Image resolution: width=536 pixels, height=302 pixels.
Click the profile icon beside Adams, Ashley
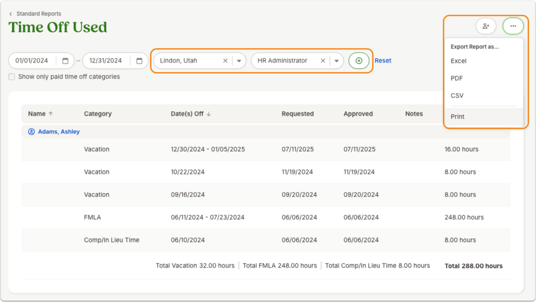tap(31, 131)
